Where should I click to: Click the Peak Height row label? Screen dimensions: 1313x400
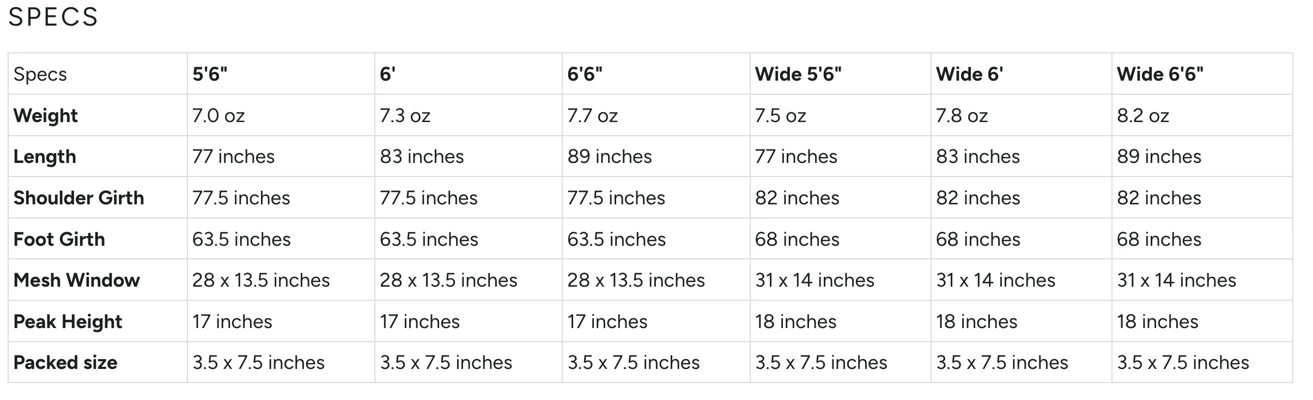tap(68, 322)
